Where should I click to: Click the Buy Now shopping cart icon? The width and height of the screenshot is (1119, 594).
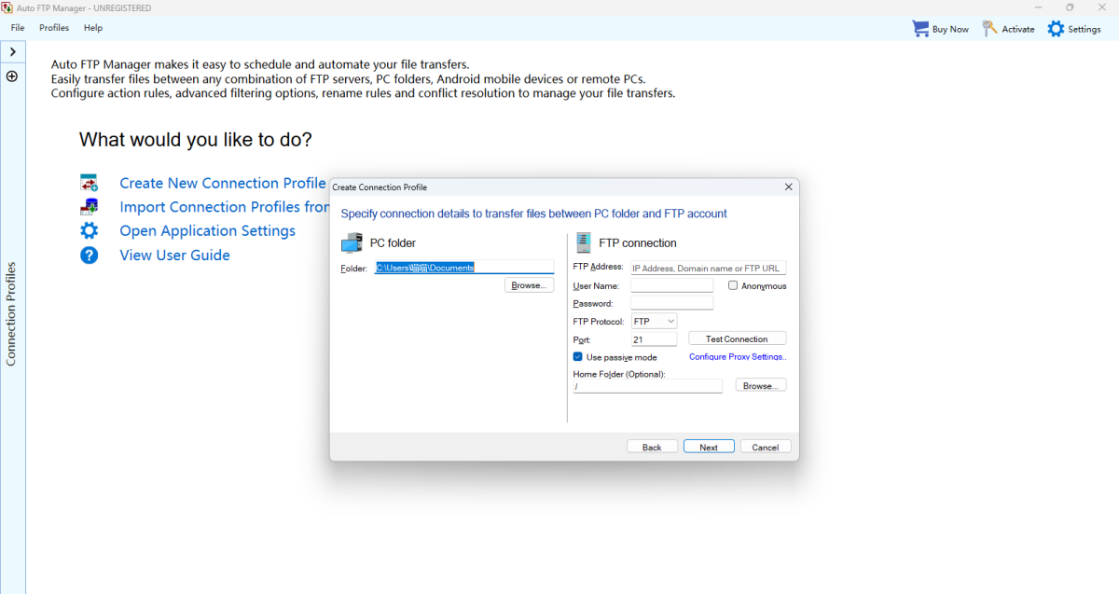pos(920,29)
